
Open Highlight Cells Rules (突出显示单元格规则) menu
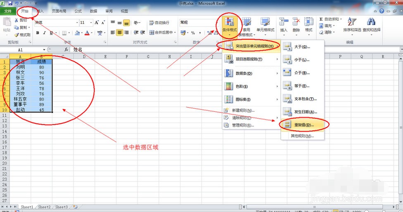251,46
